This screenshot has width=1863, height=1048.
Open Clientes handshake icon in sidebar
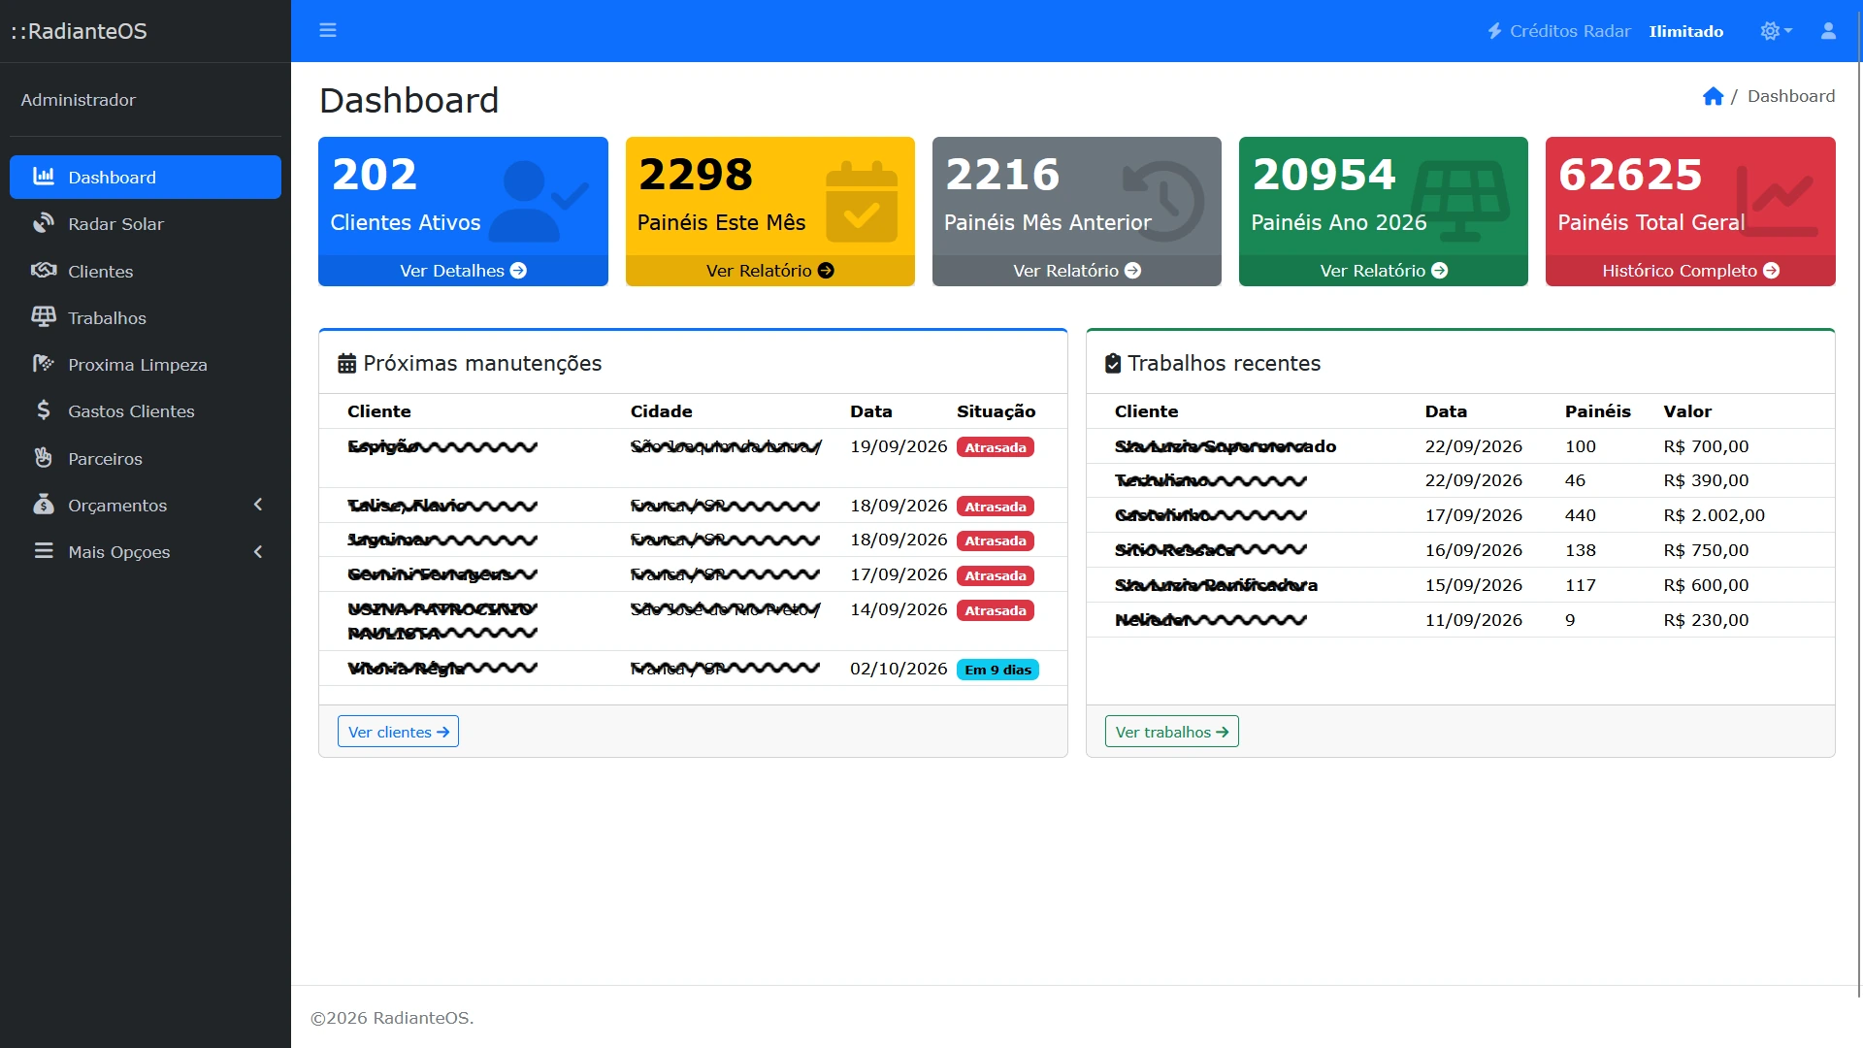point(43,271)
